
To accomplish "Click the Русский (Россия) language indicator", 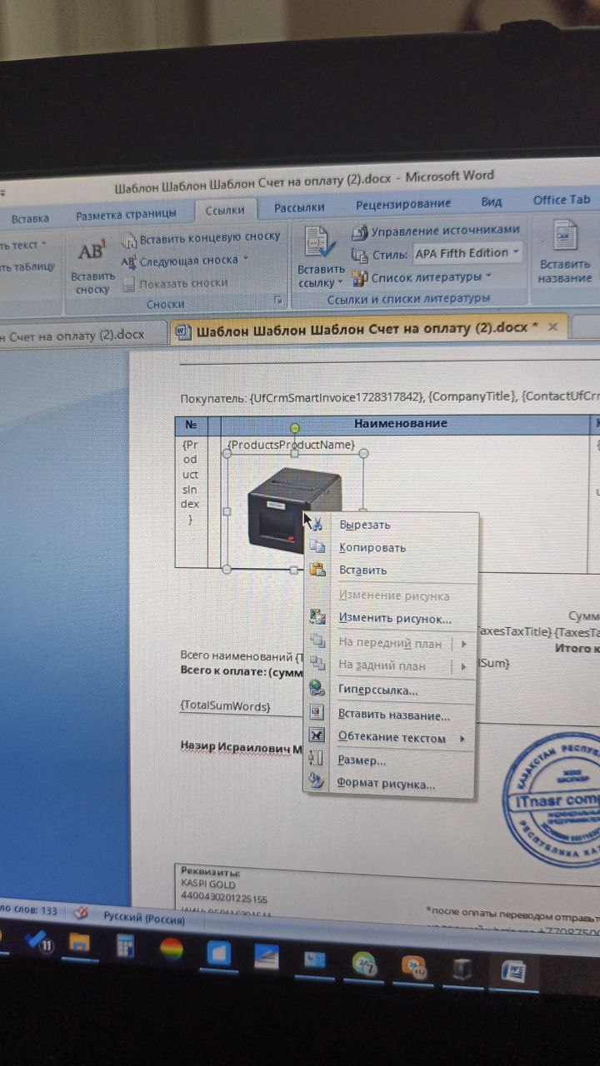I will [x=144, y=917].
